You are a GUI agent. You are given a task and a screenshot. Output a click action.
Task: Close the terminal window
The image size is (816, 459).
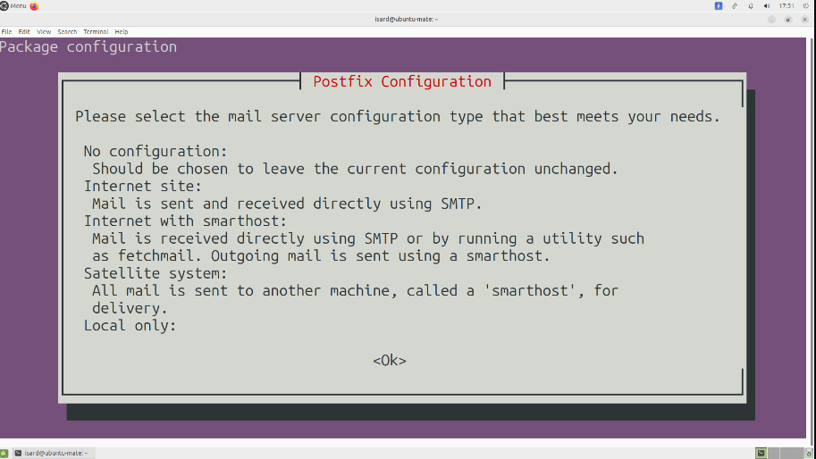(x=804, y=20)
